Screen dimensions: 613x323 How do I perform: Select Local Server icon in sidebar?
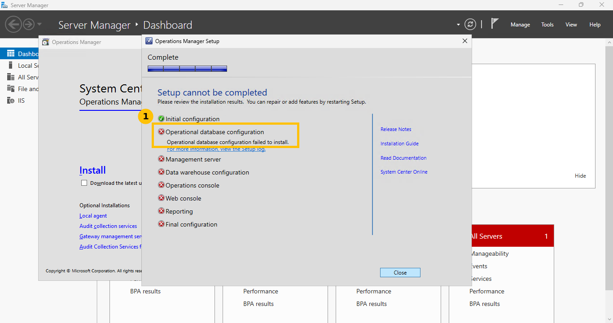11,65
